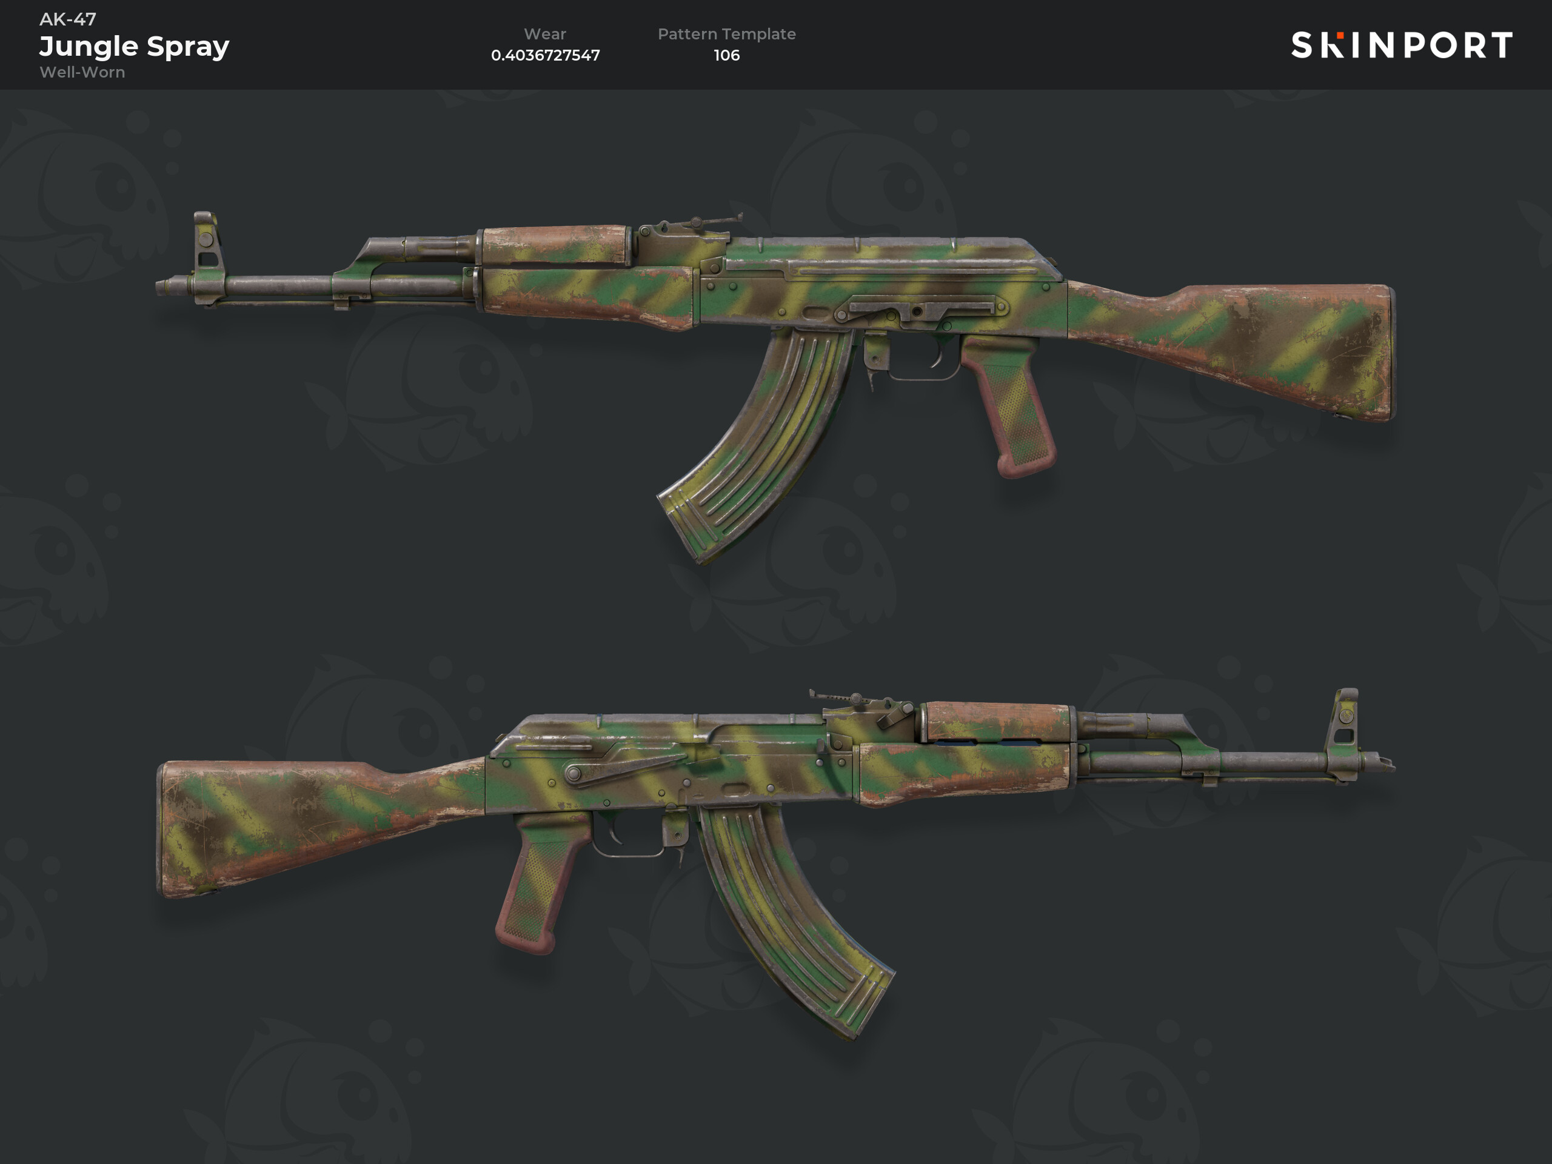The width and height of the screenshot is (1552, 1164).
Task: Click the Well-Worn condition label
Action: point(82,72)
